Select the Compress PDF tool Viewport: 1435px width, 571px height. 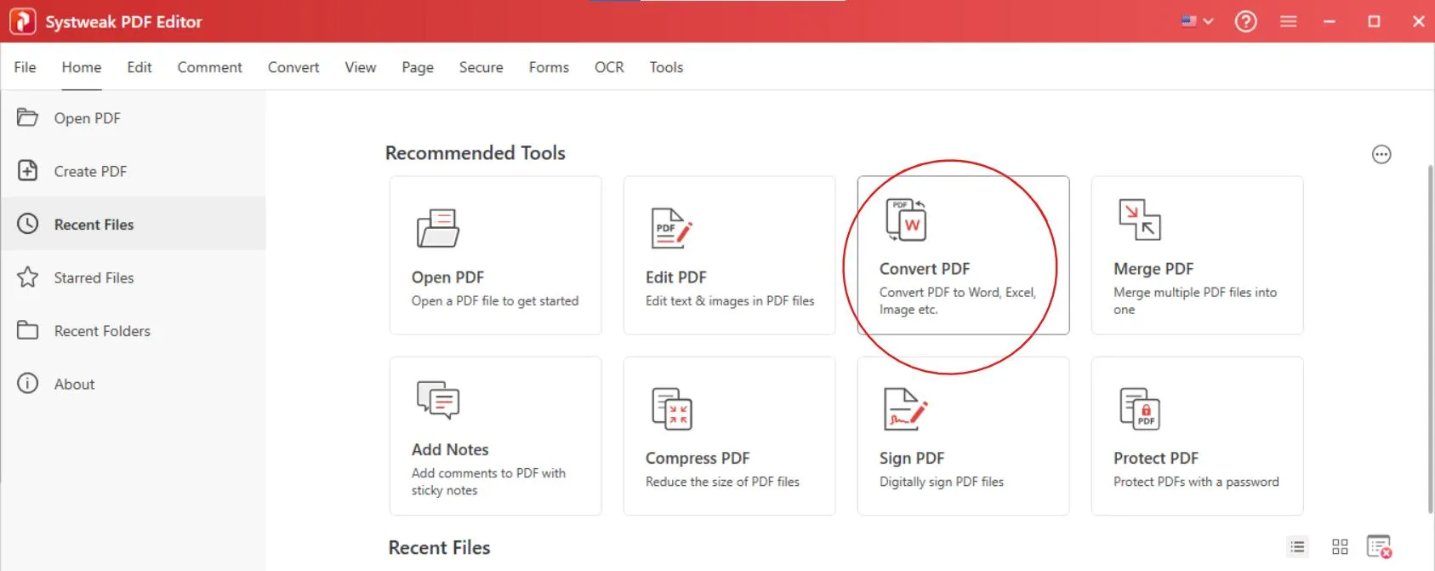coord(728,436)
